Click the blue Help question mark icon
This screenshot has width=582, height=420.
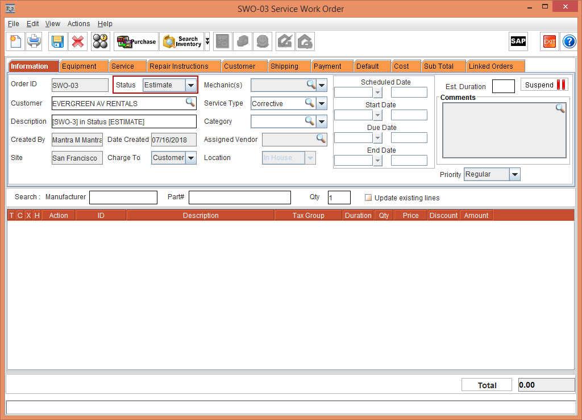coord(569,41)
